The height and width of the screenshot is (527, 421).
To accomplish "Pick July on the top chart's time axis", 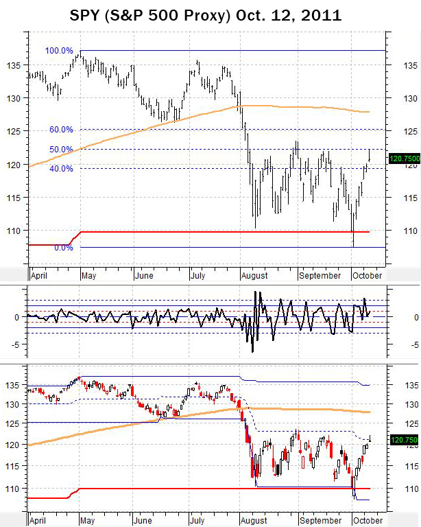I will click(x=197, y=276).
